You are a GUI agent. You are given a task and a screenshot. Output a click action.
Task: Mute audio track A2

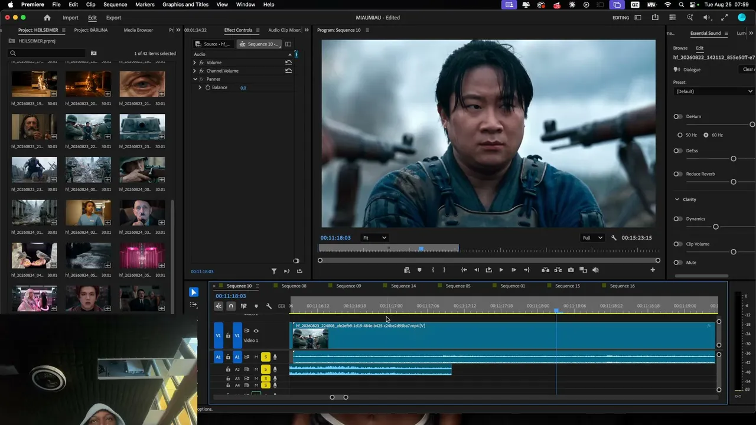coord(256,370)
